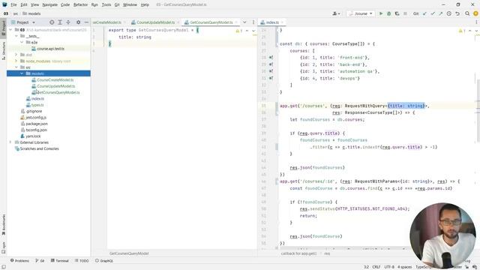Viewport: 480px width, 270px height.
Task: Click the Stop run icon
Action: coord(405,13)
